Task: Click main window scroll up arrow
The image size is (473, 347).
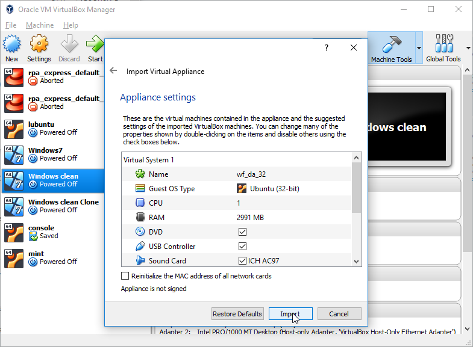Action: point(467,70)
